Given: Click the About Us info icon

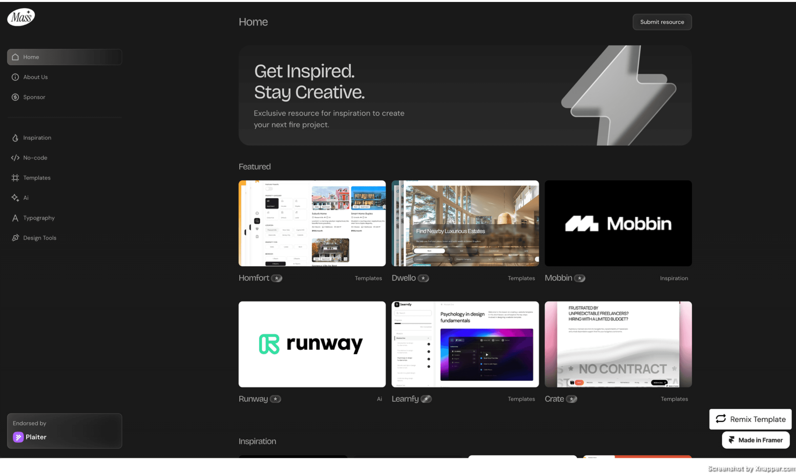Looking at the screenshot, I should click(15, 77).
